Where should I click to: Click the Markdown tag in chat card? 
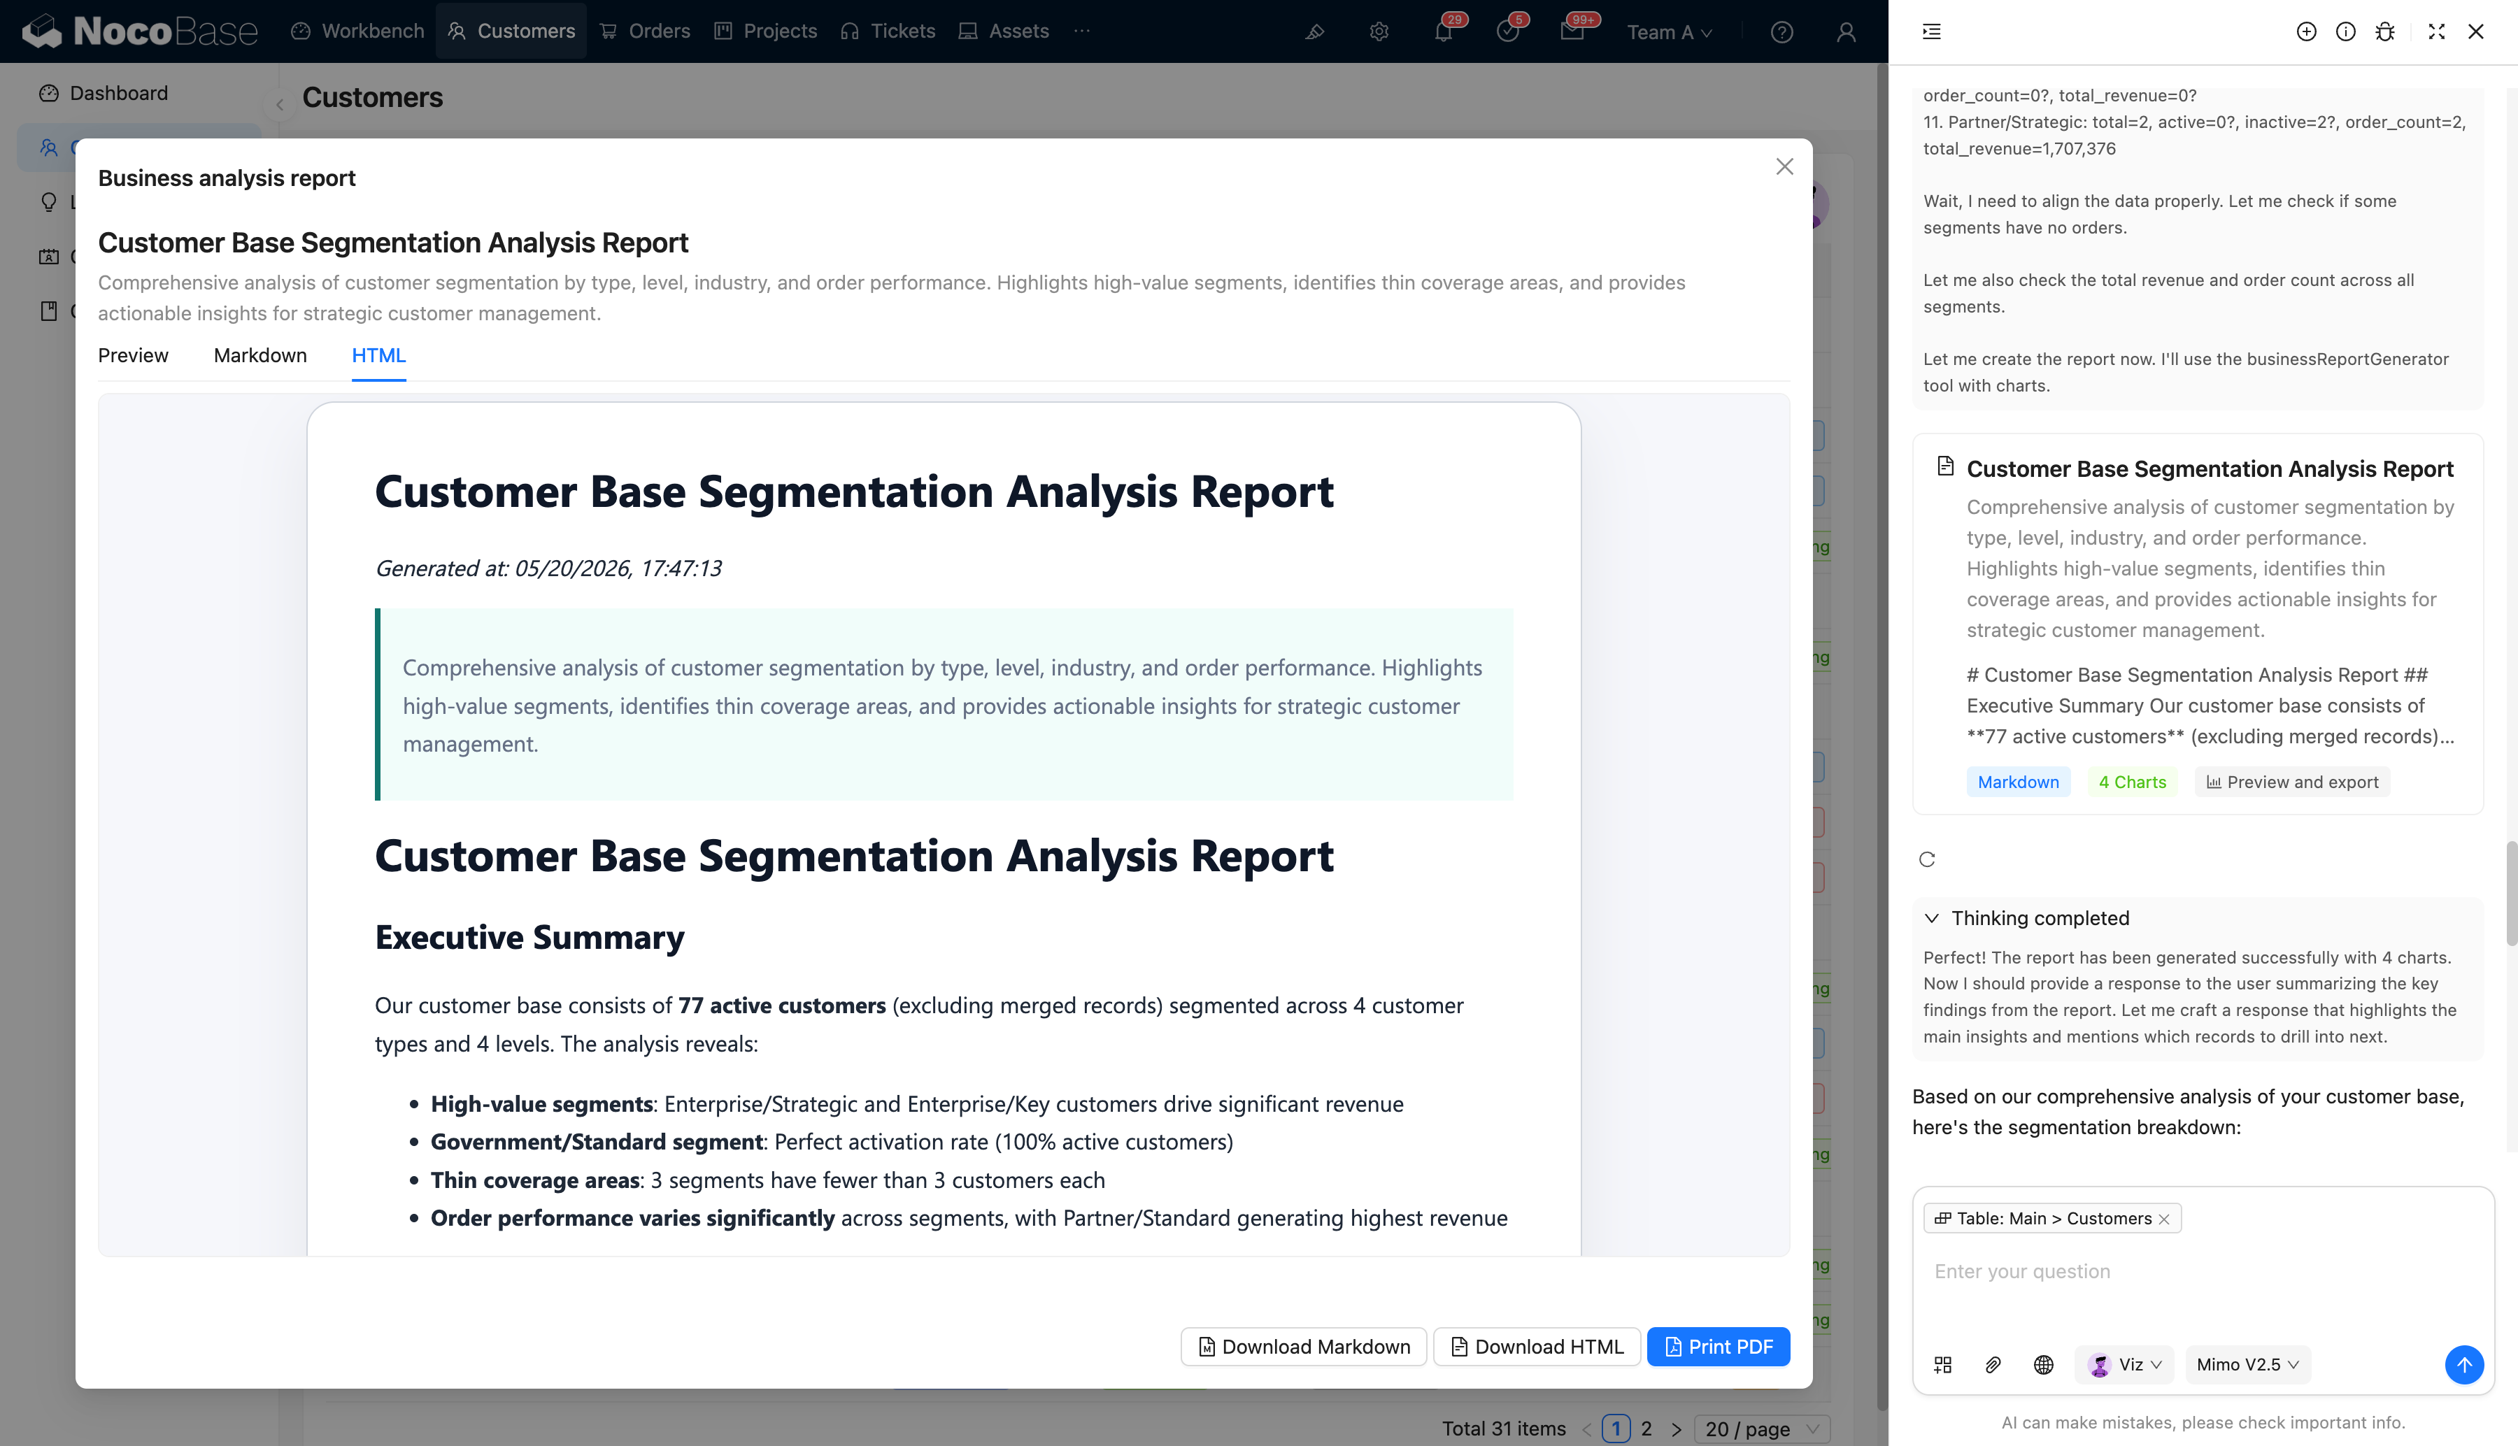click(2019, 782)
